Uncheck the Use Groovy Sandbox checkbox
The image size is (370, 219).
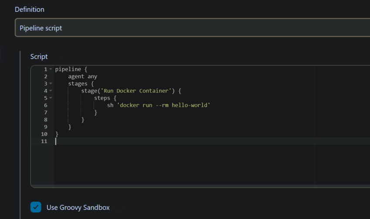pyautogui.click(x=36, y=207)
